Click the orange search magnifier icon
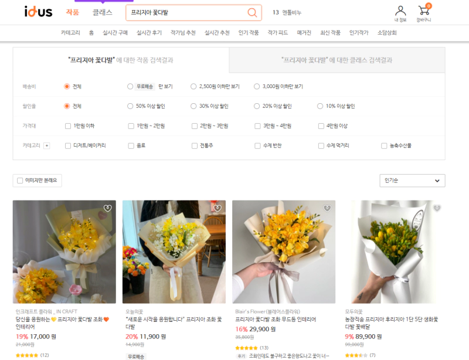The image size is (469, 360). [x=252, y=12]
